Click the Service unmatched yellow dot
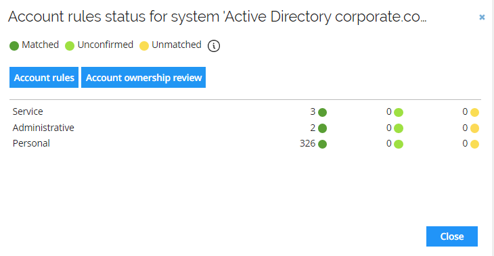The image size is (494, 256). (475, 112)
